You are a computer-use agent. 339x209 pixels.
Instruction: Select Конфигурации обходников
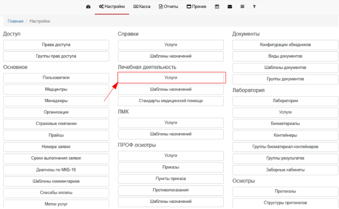(285, 45)
